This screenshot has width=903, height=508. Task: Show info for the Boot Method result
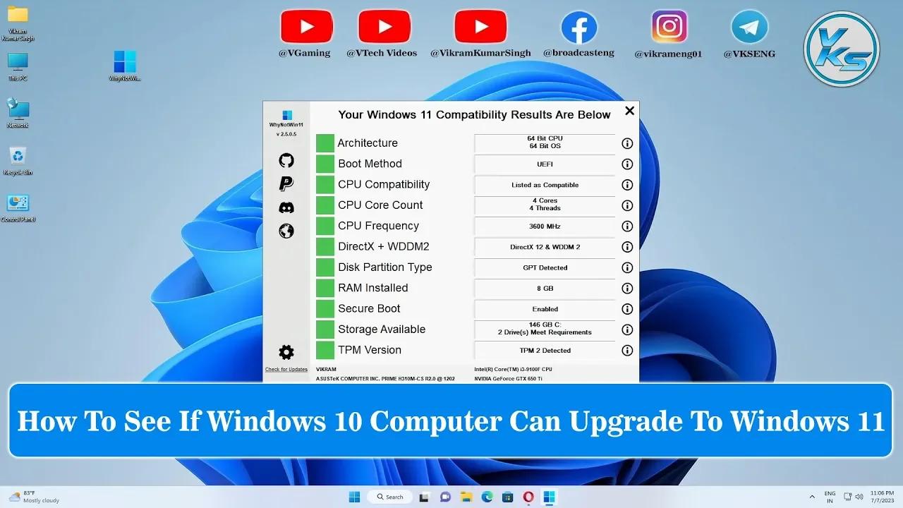coord(627,164)
